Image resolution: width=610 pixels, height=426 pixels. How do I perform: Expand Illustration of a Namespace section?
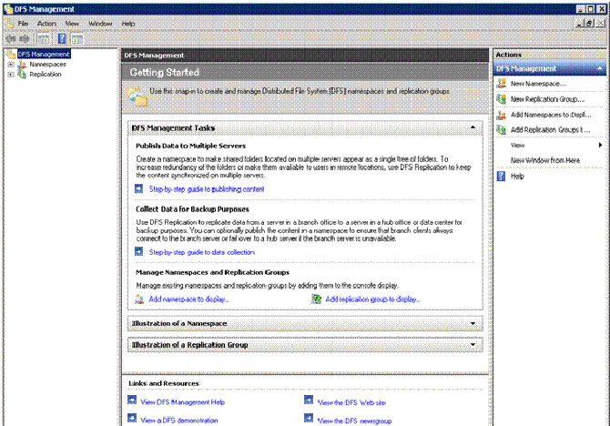[x=473, y=323]
